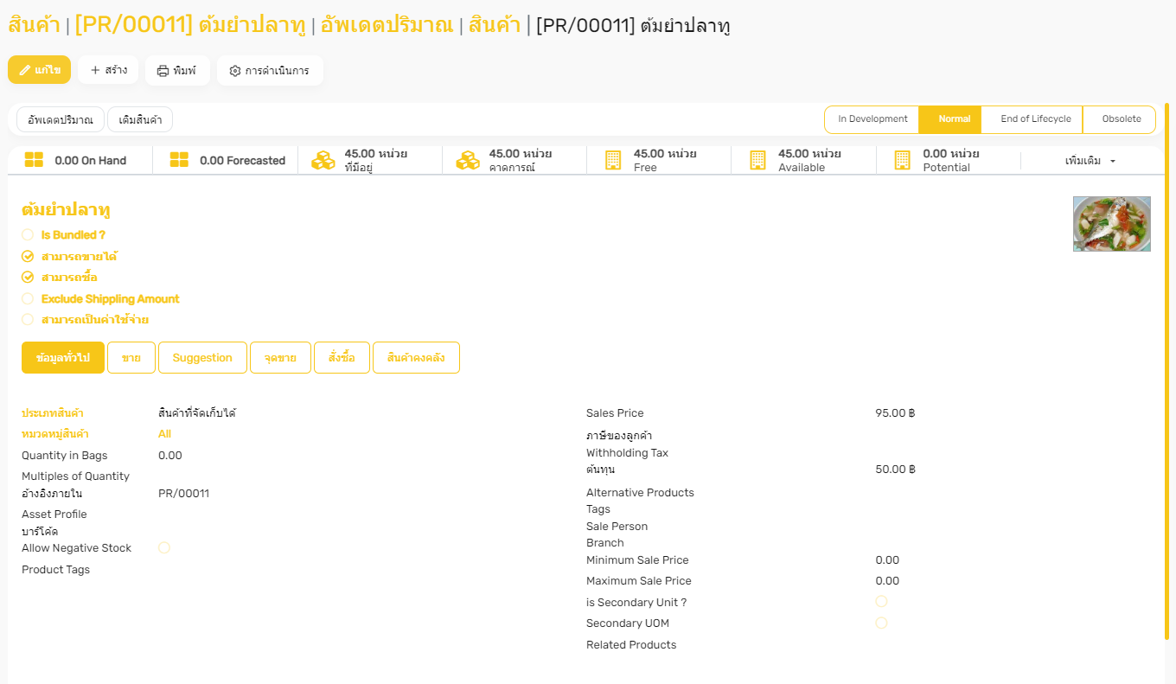Click first สินค้า breadcrumb link

pyautogui.click(x=34, y=25)
